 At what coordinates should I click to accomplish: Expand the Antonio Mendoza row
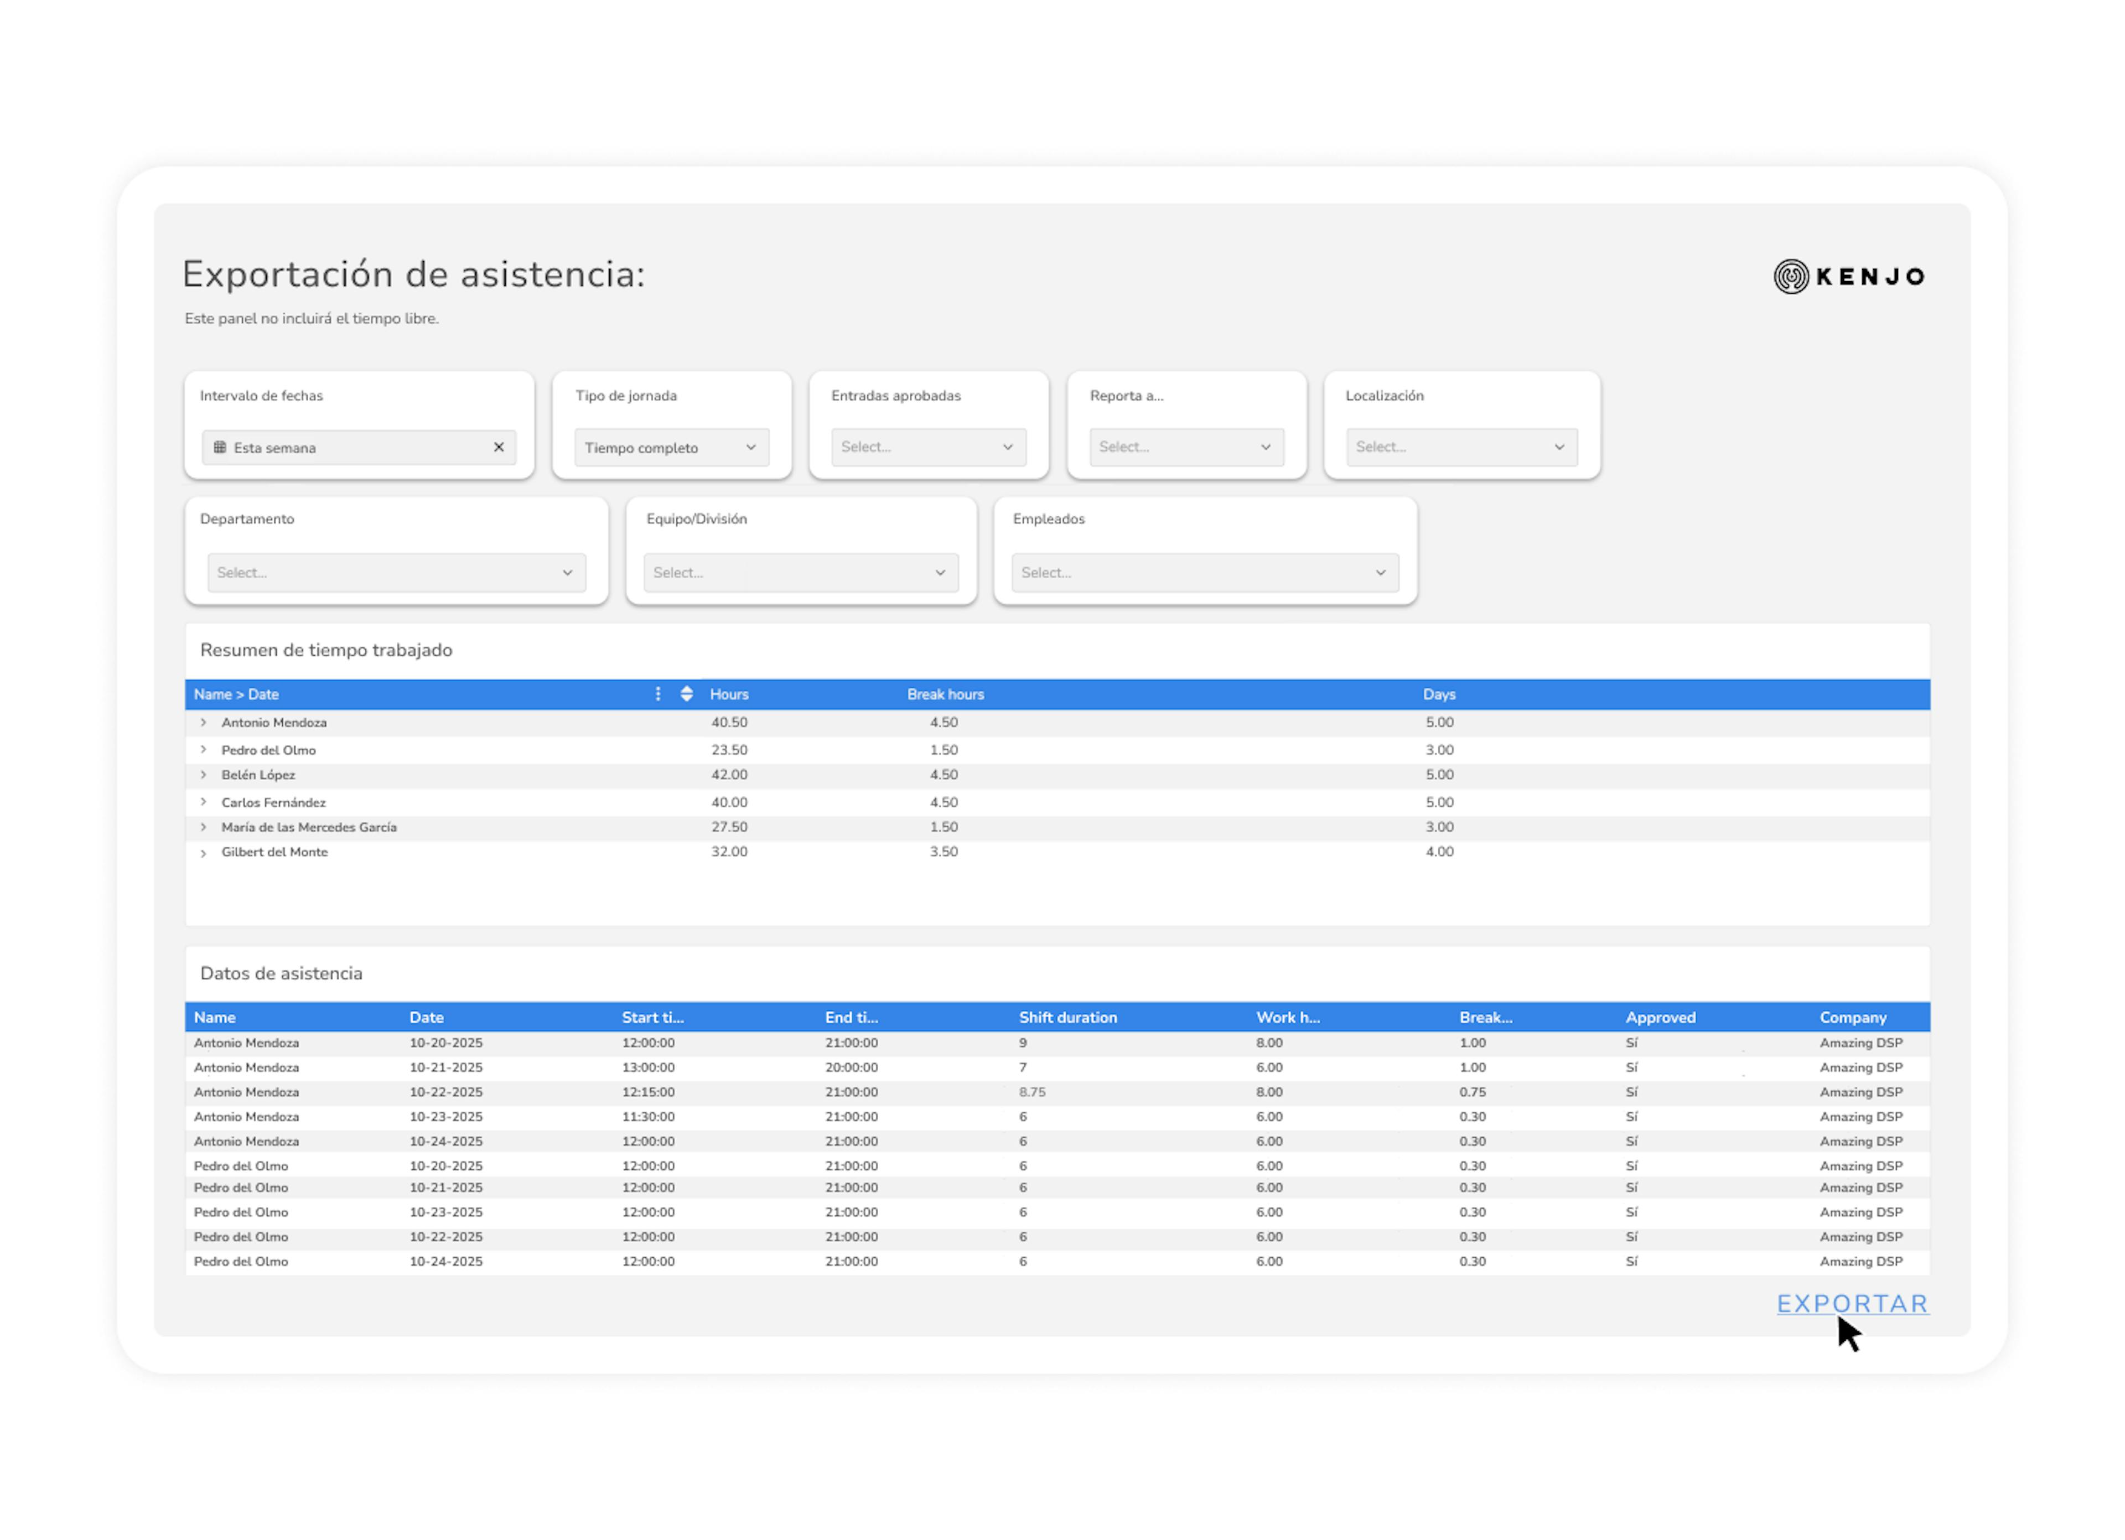click(203, 722)
